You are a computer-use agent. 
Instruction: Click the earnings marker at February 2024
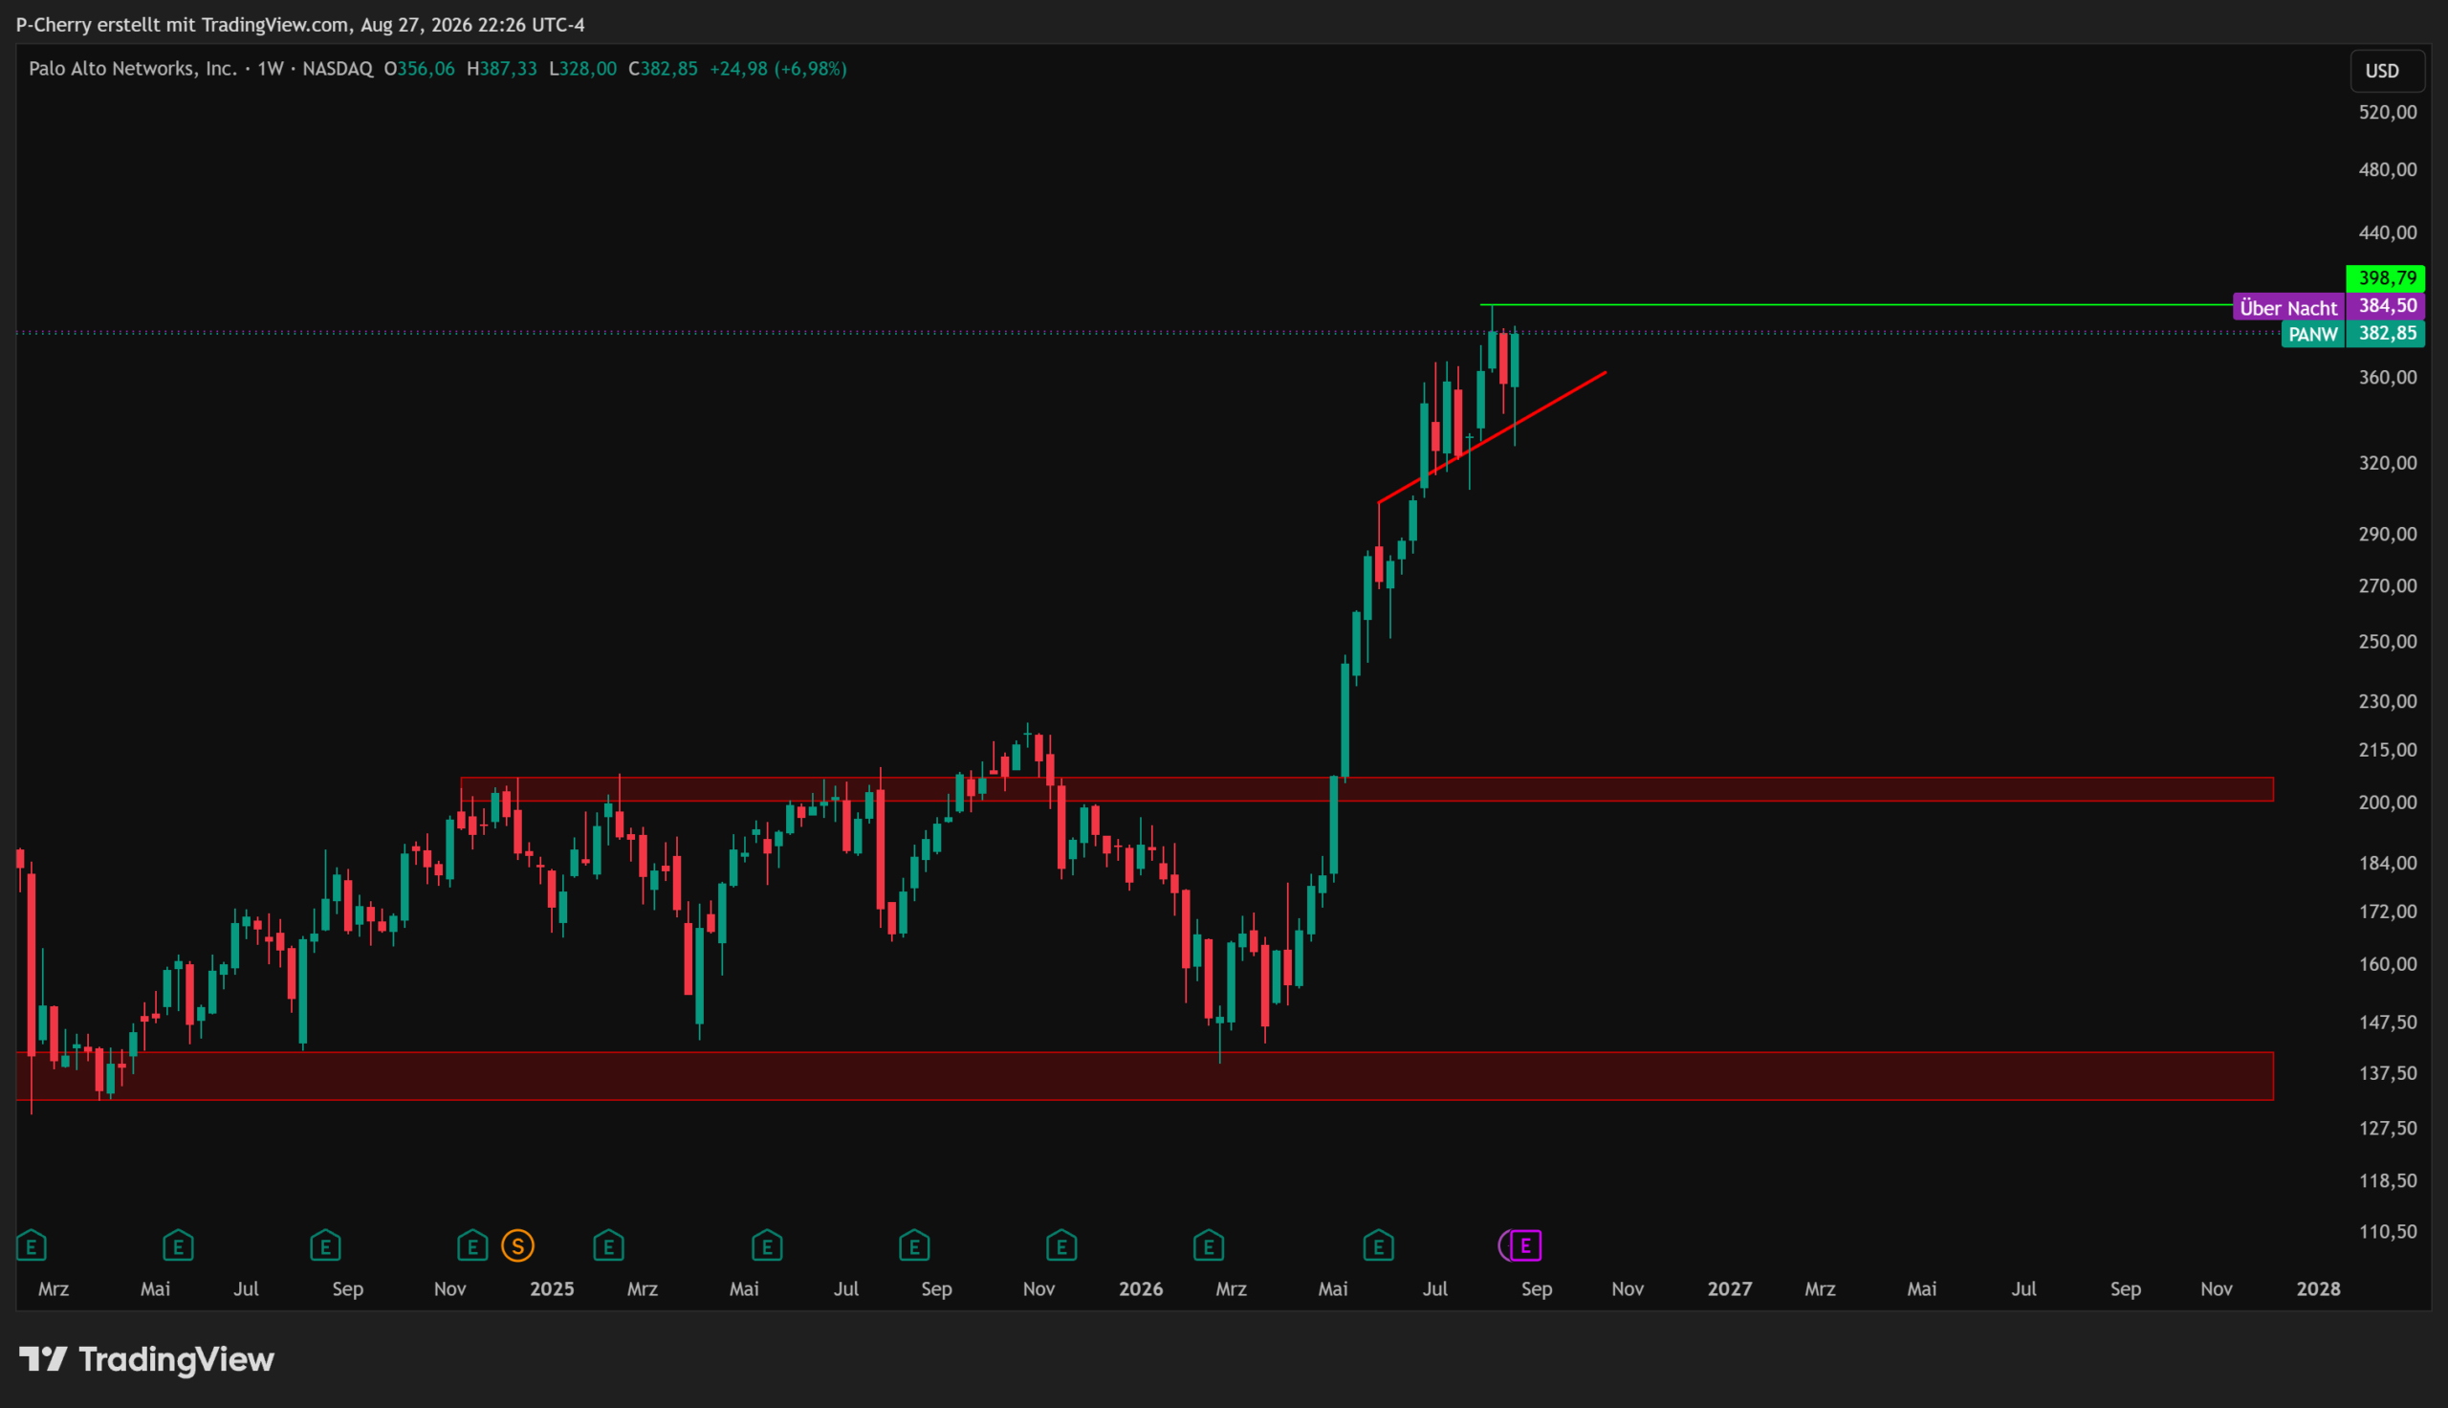pyautogui.click(x=31, y=1245)
